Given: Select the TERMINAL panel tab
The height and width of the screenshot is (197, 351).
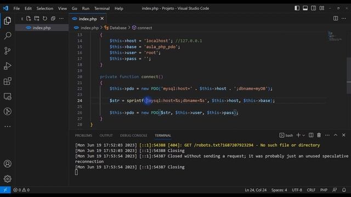Looking at the screenshot, I should 163,135.
